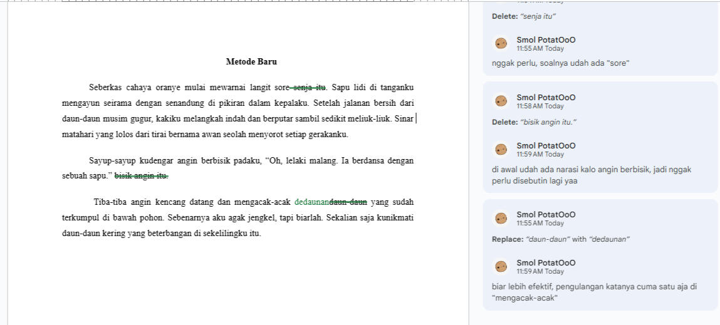Click avatar above the "nggak perlu" reply
The height and width of the screenshot is (325, 720).
(501, 43)
